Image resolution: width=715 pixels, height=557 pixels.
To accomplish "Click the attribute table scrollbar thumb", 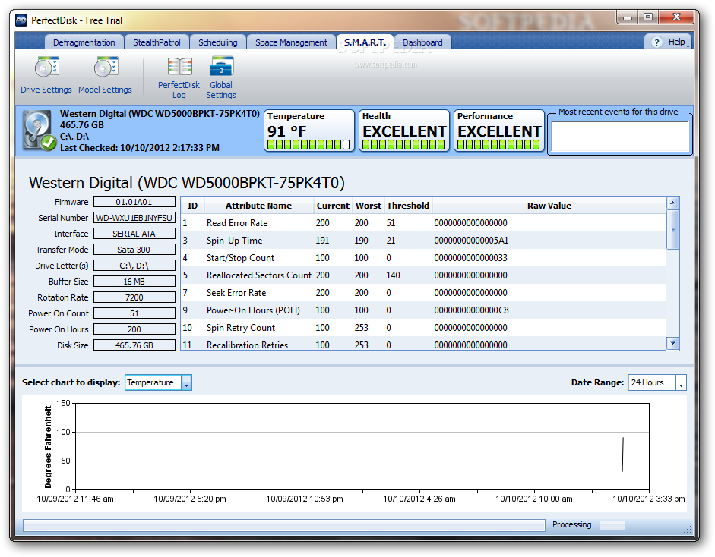I will pos(672,230).
